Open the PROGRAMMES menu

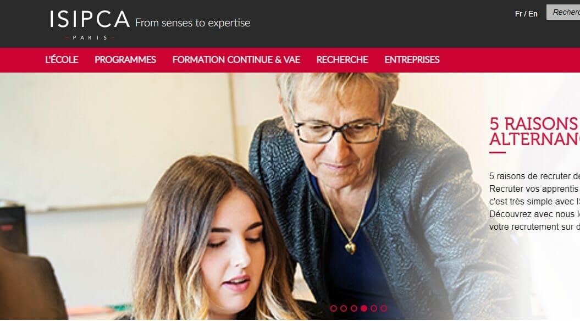pos(125,59)
